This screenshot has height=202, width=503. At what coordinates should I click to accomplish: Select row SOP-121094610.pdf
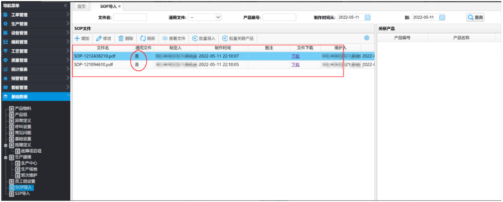(x=223, y=65)
